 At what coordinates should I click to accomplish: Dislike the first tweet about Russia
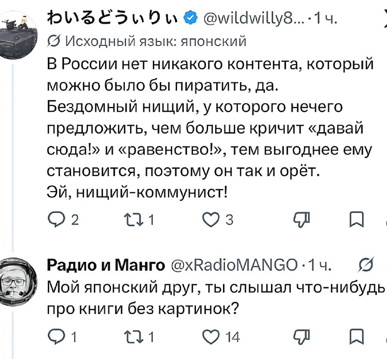coord(301,220)
